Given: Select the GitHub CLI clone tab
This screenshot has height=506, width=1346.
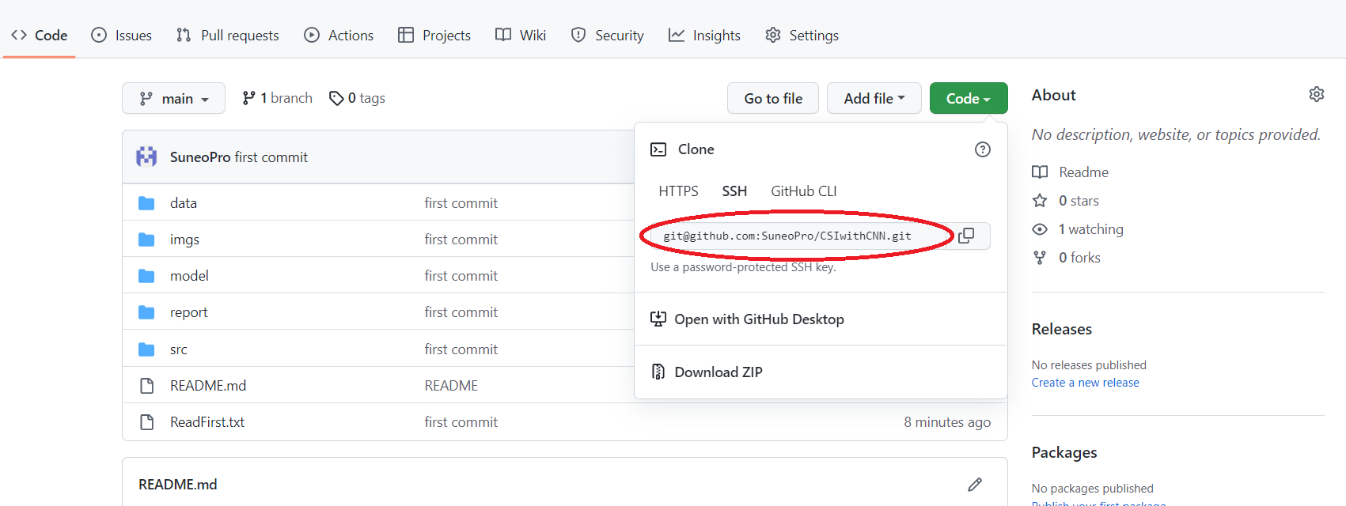Looking at the screenshot, I should 804,191.
